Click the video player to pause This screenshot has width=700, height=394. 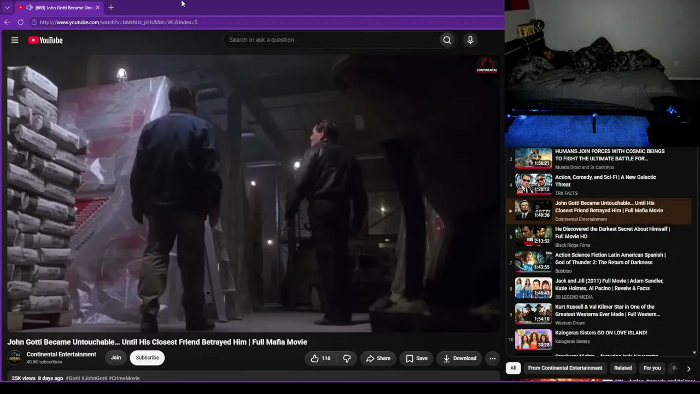coord(253,193)
